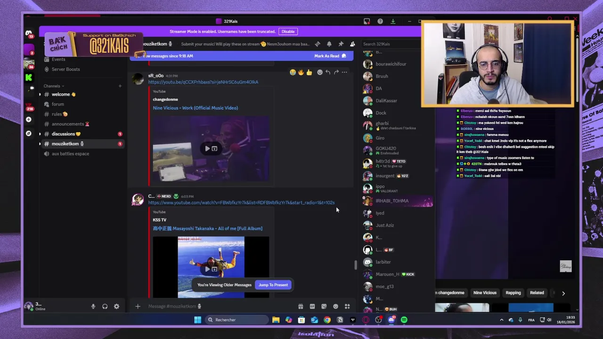Expand threads arrow beside mouziketkom channel
The height and width of the screenshot is (339, 603).
coord(40,144)
